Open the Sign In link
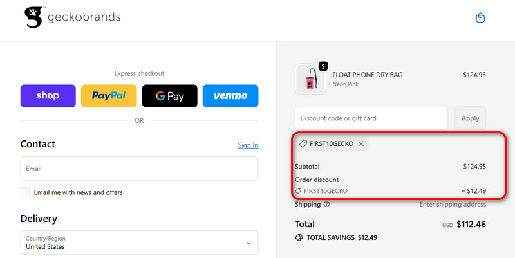This screenshot has width=515, height=258. point(248,145)
